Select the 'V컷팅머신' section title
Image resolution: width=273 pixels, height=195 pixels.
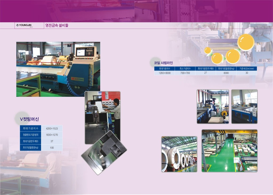tap(29, 119)
